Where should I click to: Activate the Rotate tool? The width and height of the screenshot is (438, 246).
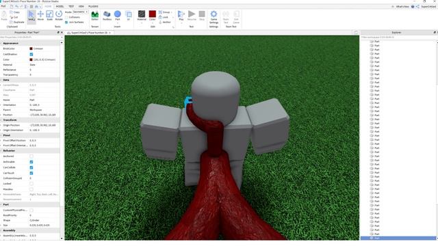[59, 16]
